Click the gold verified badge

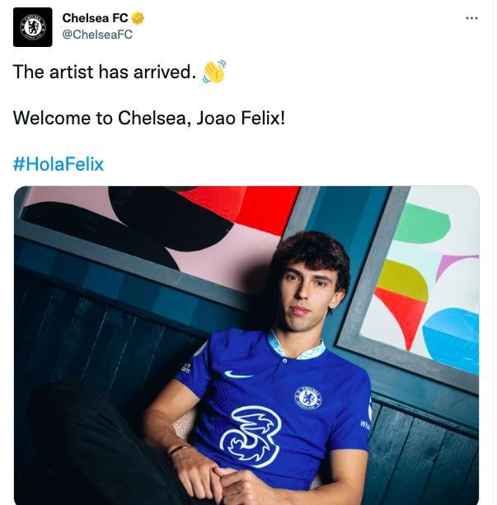coord(138,19)
